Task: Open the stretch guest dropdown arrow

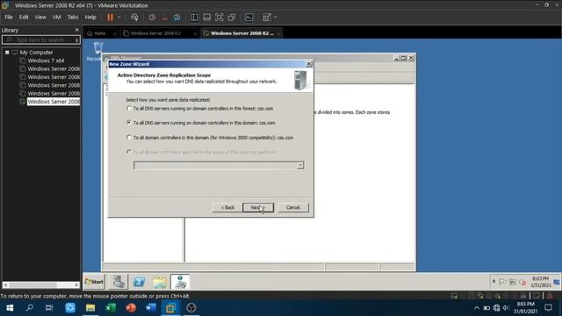Action: point(276,18)
